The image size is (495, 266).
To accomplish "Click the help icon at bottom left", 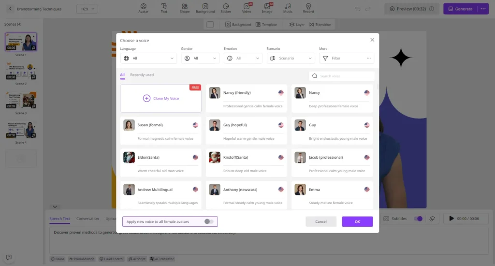I will [9, 257].
